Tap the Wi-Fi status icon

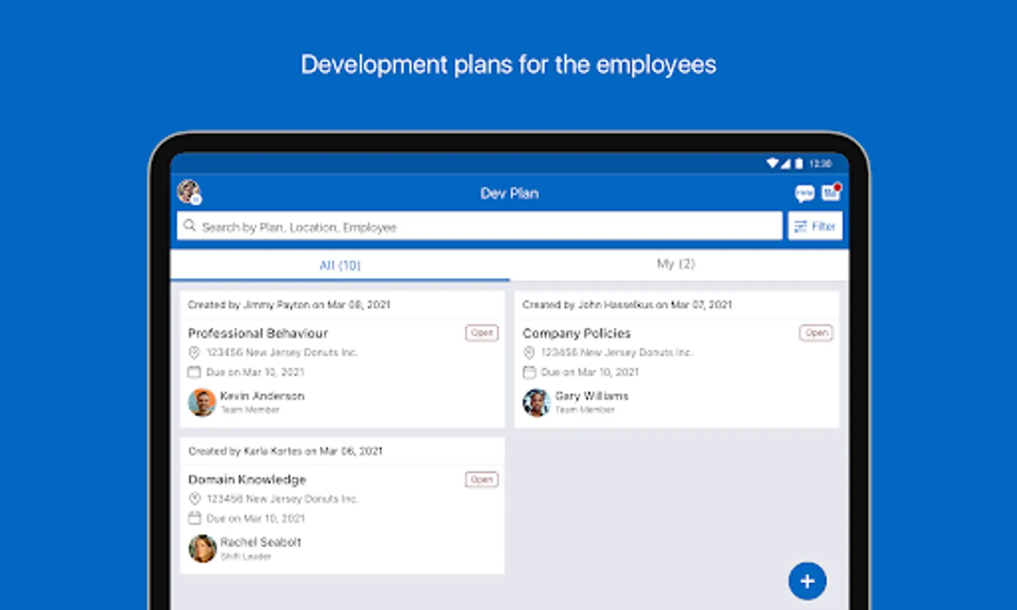pos(772,163)
